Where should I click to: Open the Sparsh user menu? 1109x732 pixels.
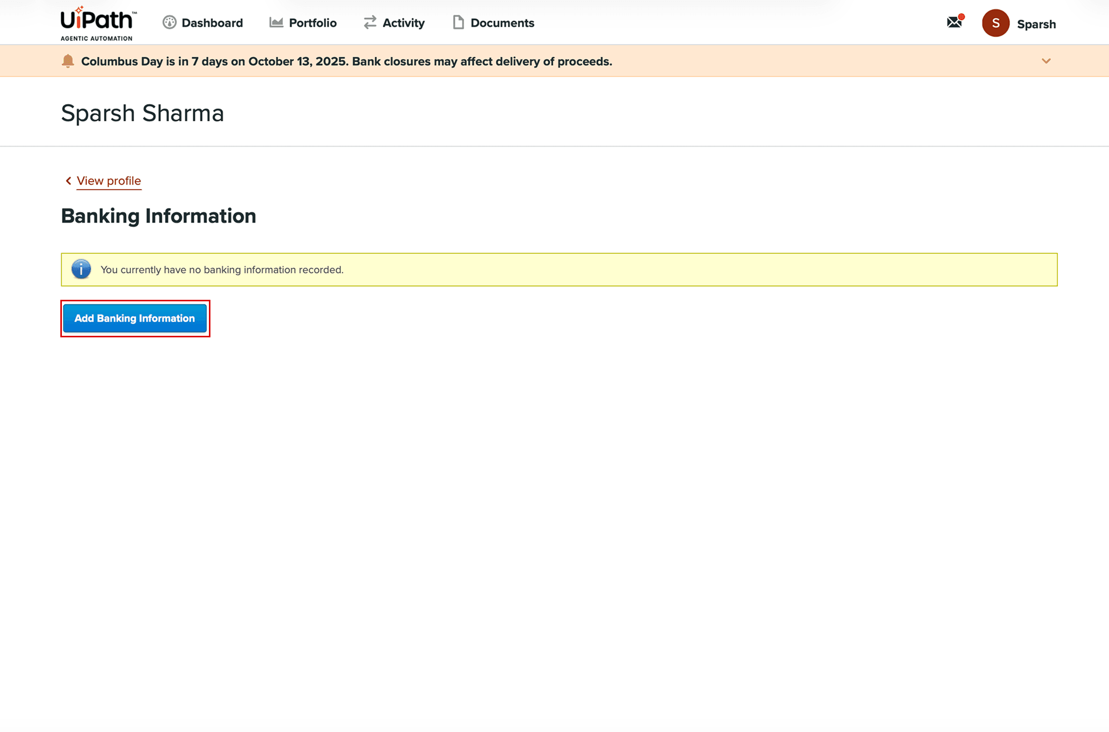pos(1036,24)
